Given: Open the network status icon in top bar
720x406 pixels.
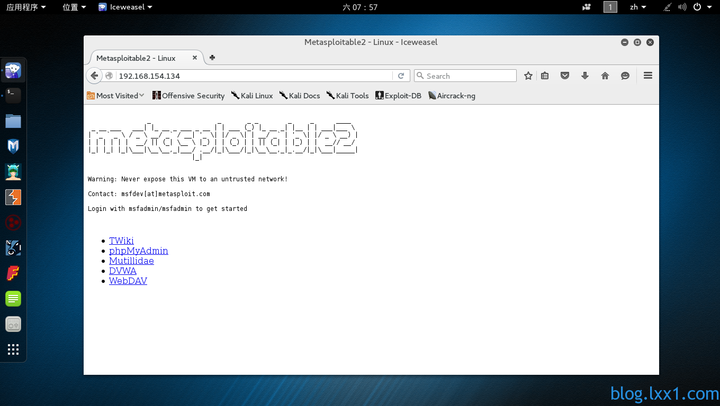Looking at the screenshot, I should 668,7.
